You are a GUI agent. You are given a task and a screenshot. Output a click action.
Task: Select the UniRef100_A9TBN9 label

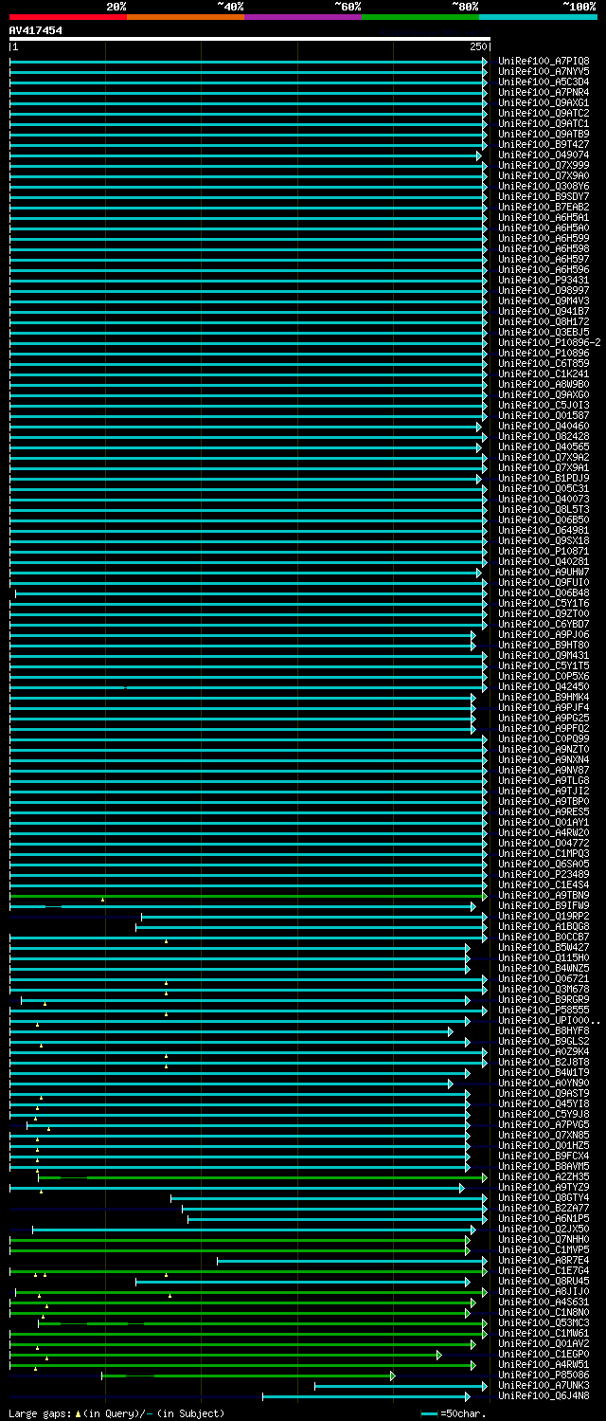pyautogui.click(x=544, y=895)
